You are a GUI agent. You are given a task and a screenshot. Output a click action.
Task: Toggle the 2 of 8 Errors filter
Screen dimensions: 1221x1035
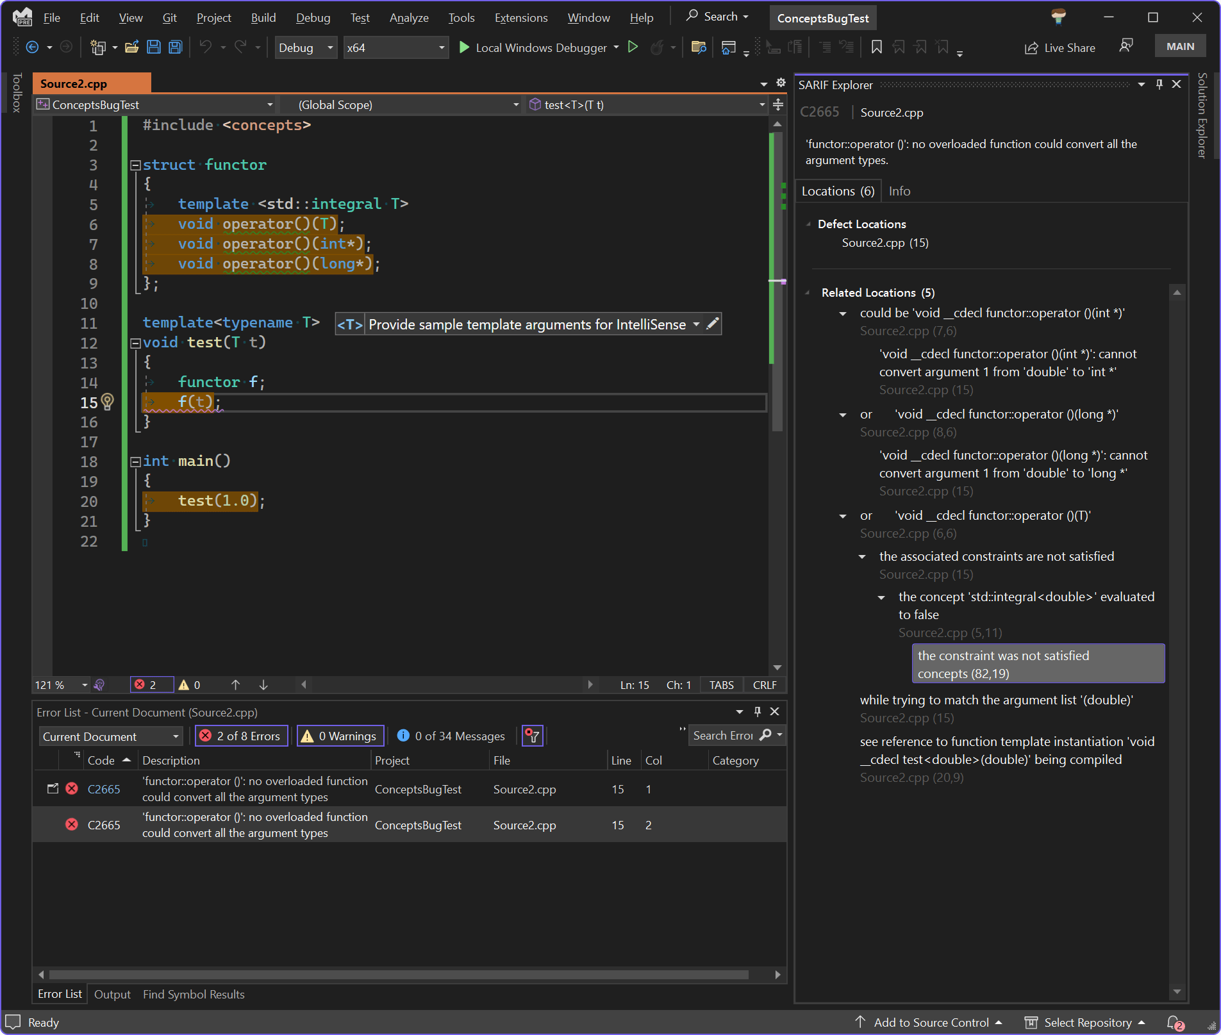(x=241, y=736)
